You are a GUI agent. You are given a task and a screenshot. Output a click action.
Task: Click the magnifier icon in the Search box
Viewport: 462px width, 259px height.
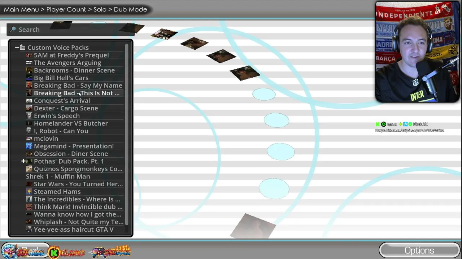13,29
